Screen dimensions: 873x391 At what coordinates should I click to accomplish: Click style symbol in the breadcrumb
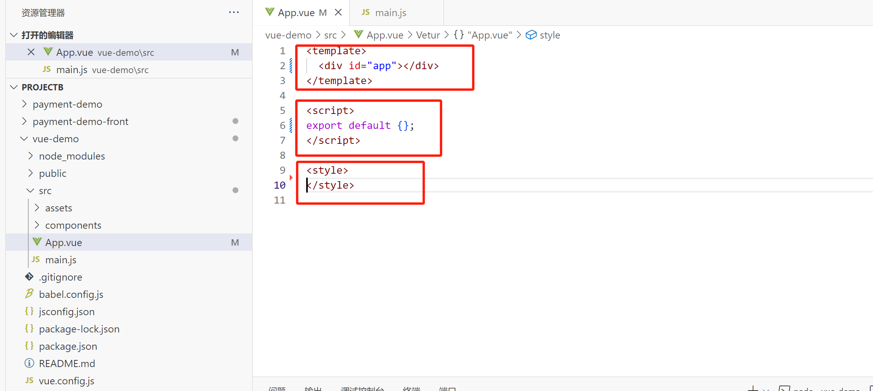[550, 35]
